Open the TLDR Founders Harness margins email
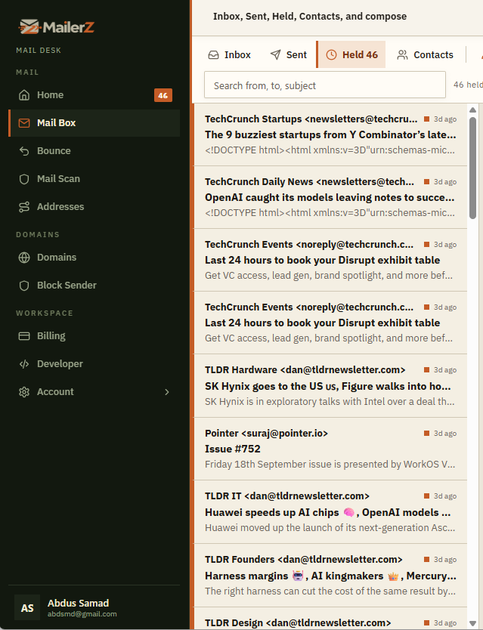Screen dimensions: 483x630 coord(330,576)
